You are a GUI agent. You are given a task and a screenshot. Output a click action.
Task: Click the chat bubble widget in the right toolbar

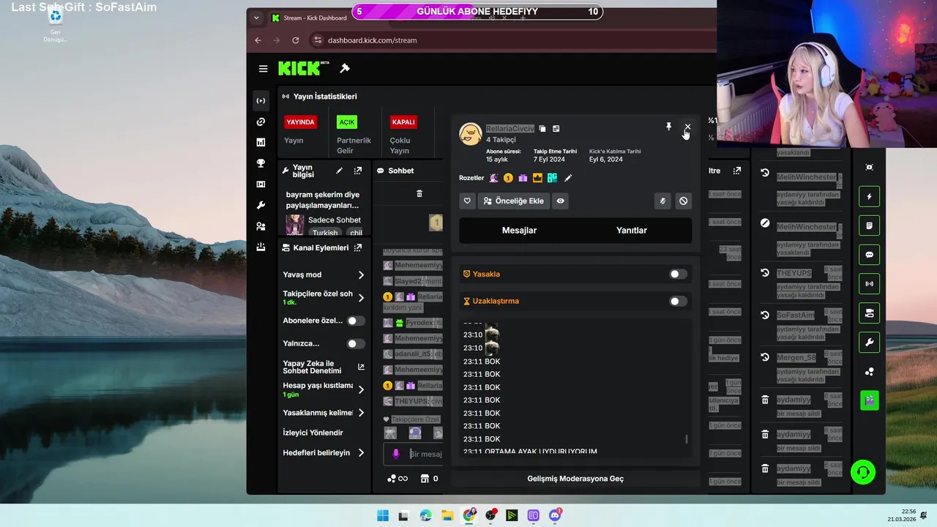pyautogui.click(x=870, y=255)
